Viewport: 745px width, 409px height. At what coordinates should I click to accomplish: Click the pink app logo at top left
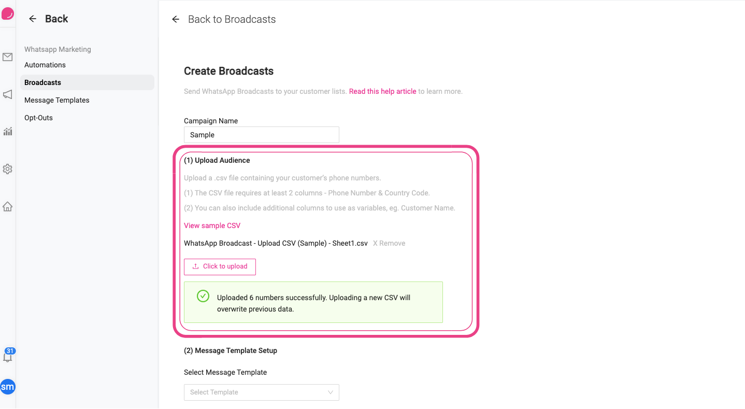(x=7, y=13)
